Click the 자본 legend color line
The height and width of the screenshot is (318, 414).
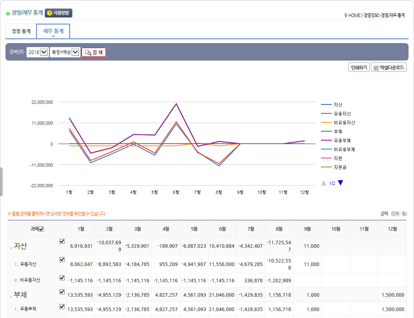[326, 158]
